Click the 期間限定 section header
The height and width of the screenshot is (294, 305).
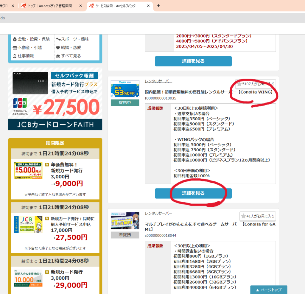point(55,143)
